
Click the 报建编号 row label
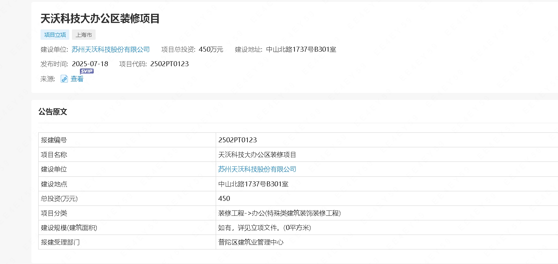(x=54, y=140)
